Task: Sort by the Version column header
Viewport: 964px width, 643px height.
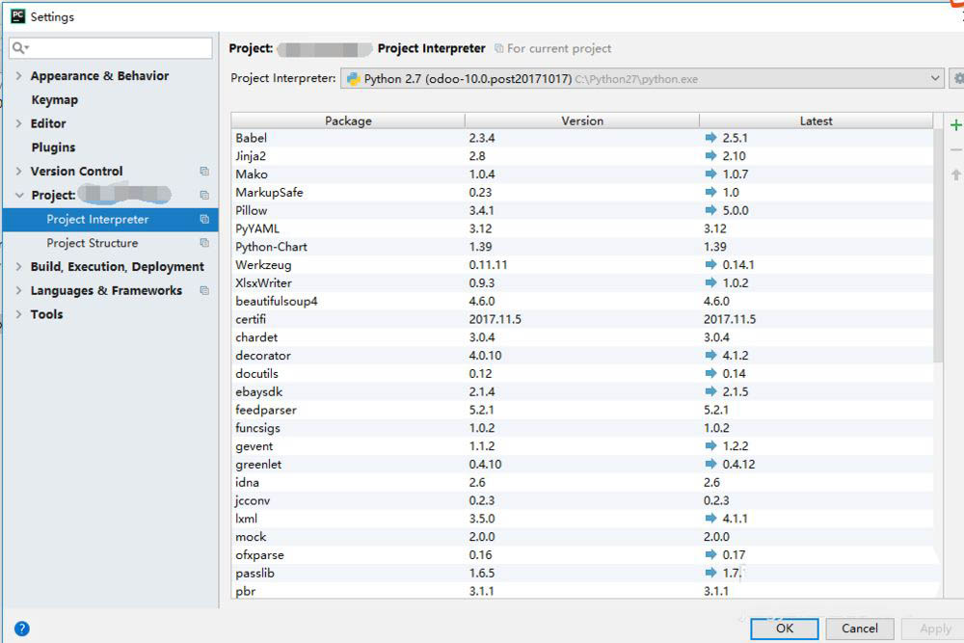Action: coord(582,121)
